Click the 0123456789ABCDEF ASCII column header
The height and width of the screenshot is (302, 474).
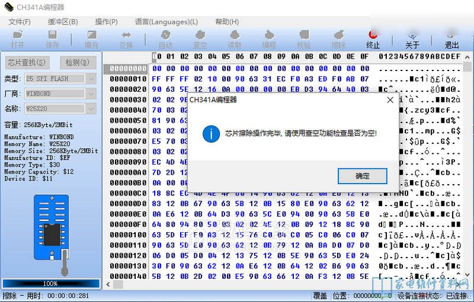pos(419,56)
